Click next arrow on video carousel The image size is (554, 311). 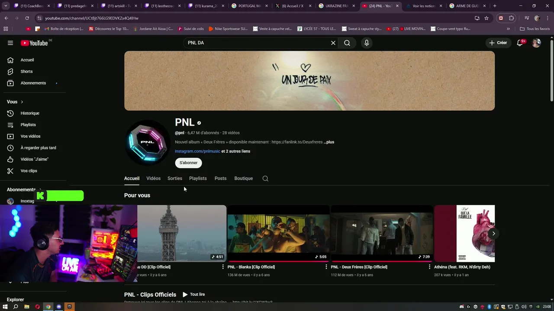(493, 234)
